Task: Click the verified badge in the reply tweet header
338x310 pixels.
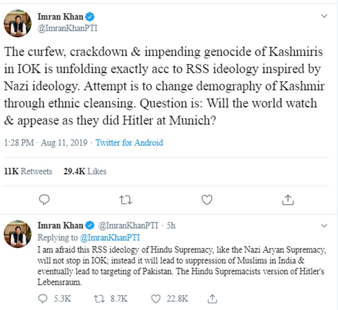Action: pyautogui.click(x=89, y=226)
